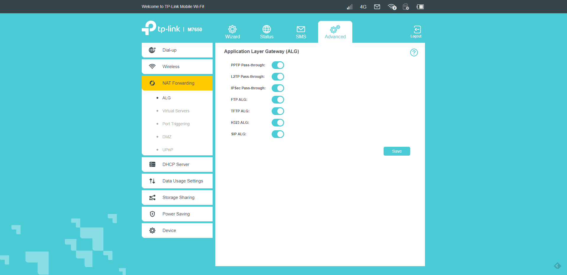Click the battery level icon

coord(420,7)
